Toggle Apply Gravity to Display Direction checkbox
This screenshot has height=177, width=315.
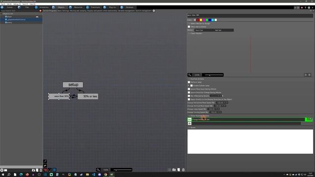point(189,99)
